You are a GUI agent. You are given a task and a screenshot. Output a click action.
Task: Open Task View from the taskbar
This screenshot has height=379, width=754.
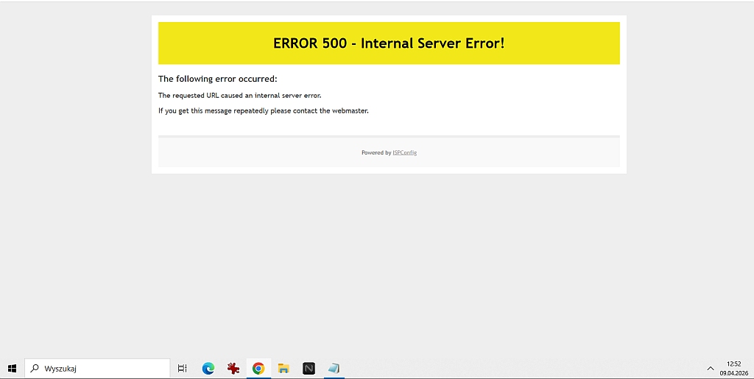(183, 368)
